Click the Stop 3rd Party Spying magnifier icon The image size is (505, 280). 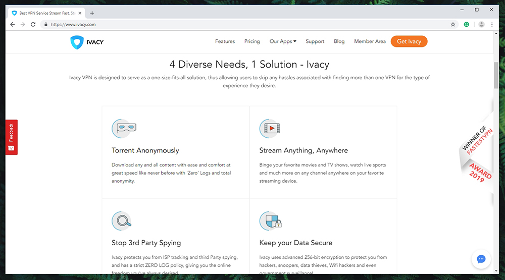121,221
